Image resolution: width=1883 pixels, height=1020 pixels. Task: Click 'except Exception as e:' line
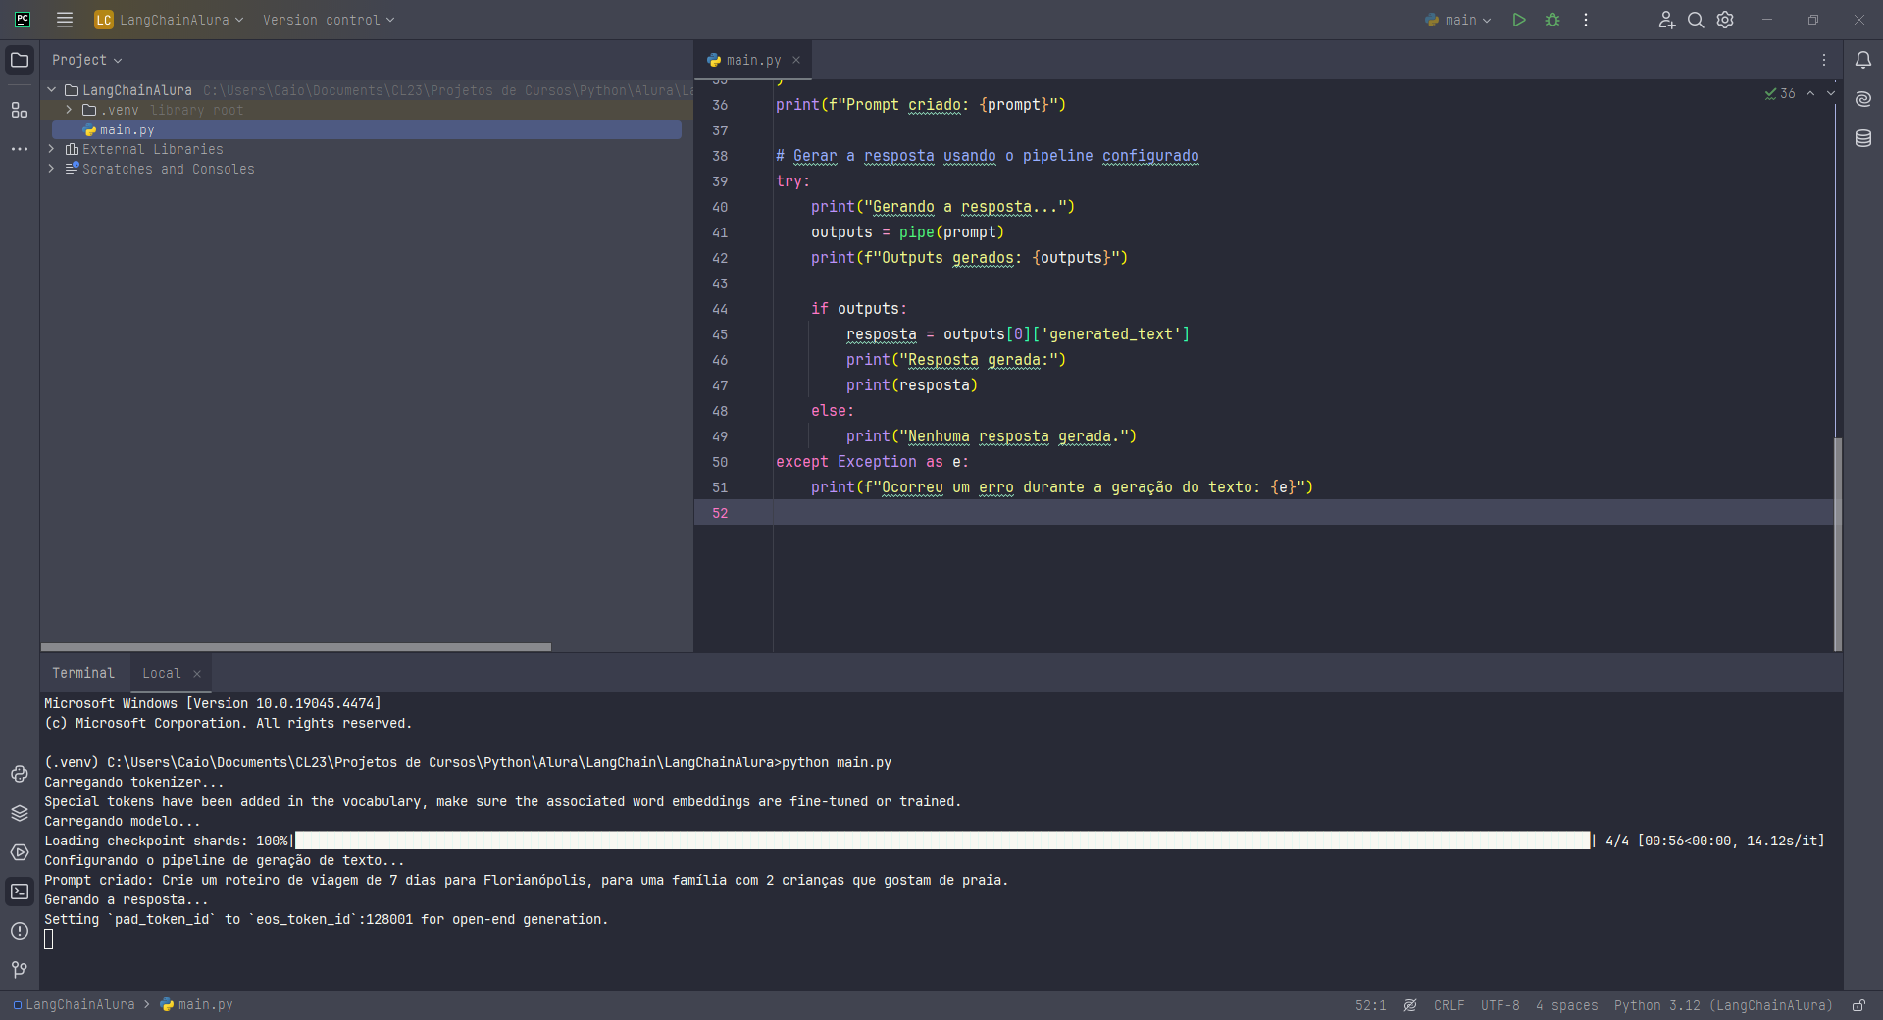tap(872, 462)
